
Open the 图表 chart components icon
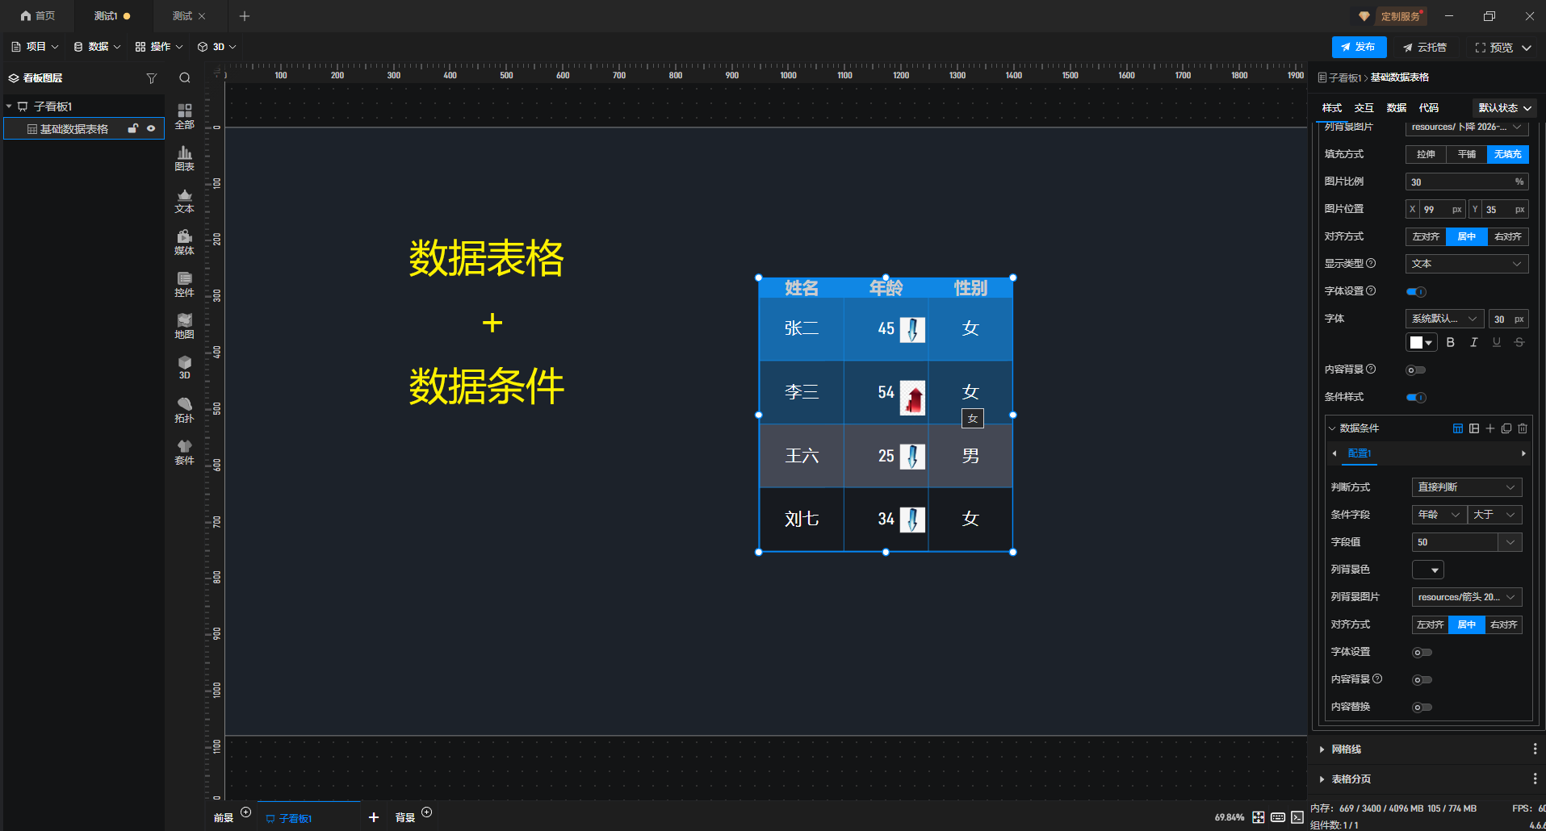coord(184,157)
